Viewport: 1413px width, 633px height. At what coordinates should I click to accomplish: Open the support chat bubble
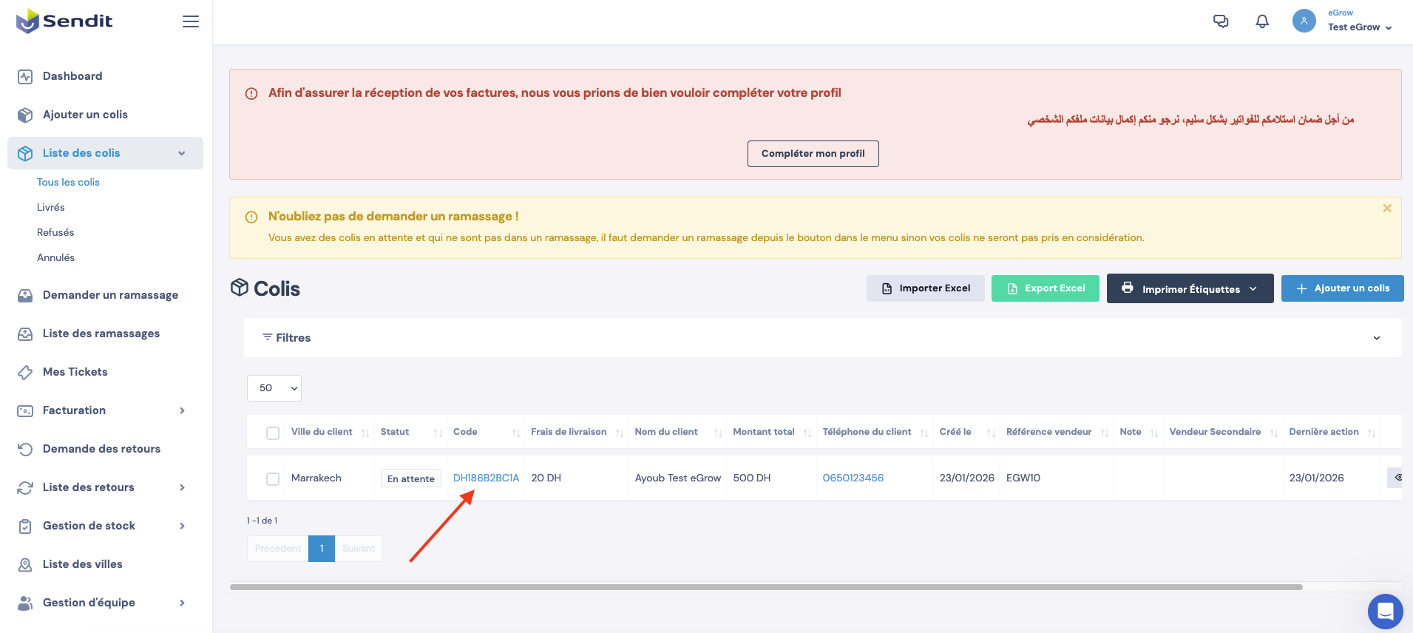click(x=1385, y=612)
